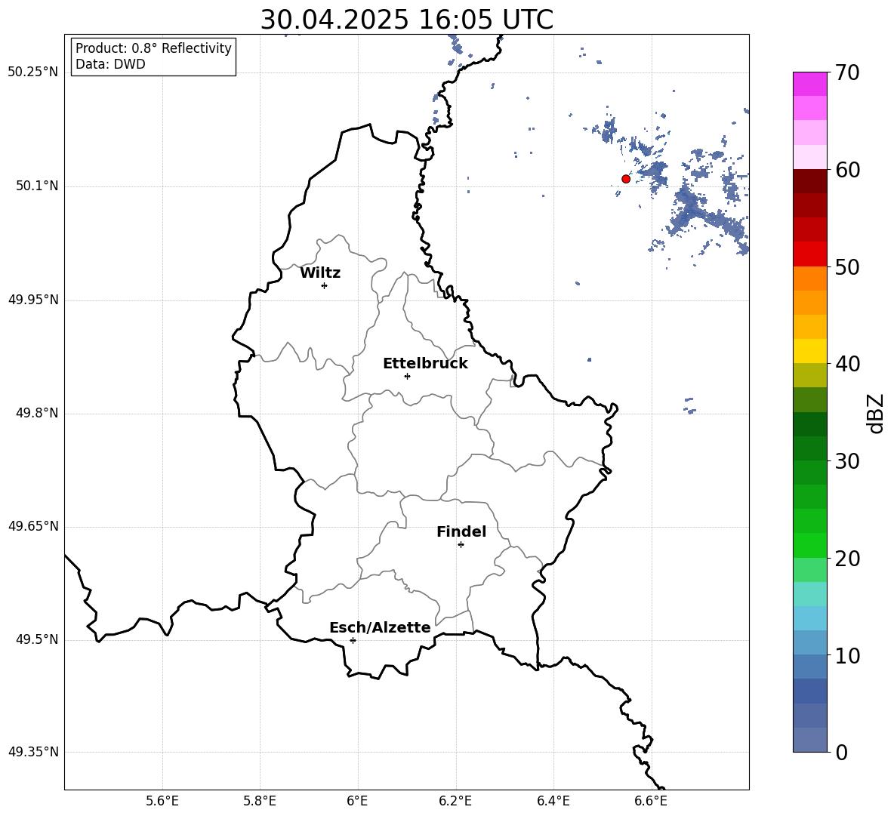Click the dBZ colorbar axis label
This screenshot has height=816, width=894.
877,413
